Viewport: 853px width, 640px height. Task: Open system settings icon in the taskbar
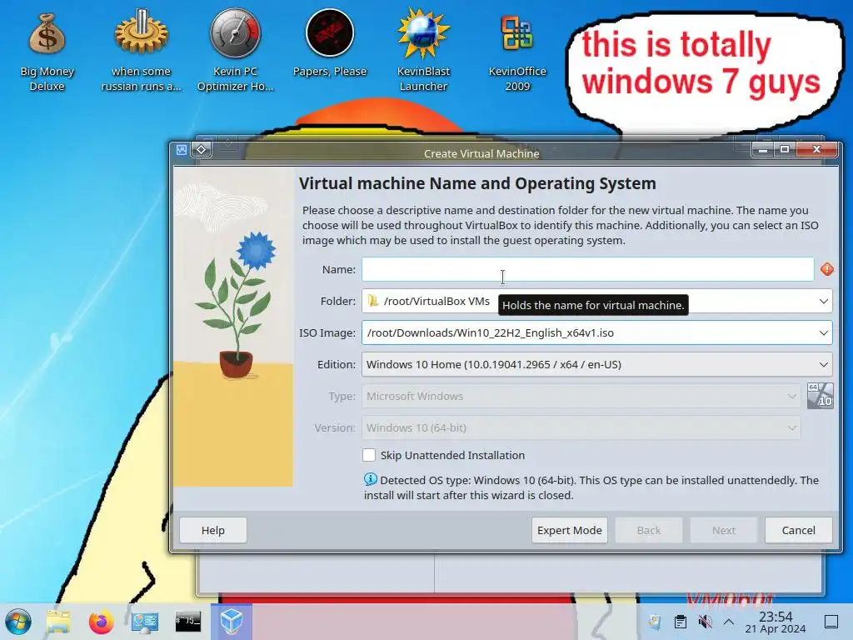click(x=145, y=621)
